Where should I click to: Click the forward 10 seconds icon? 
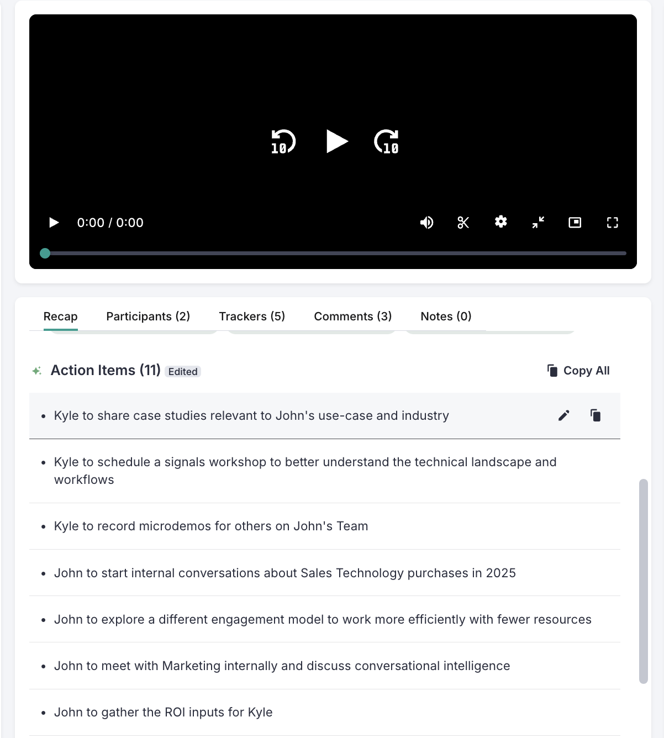pyautogui.click(x=387, y=141)
